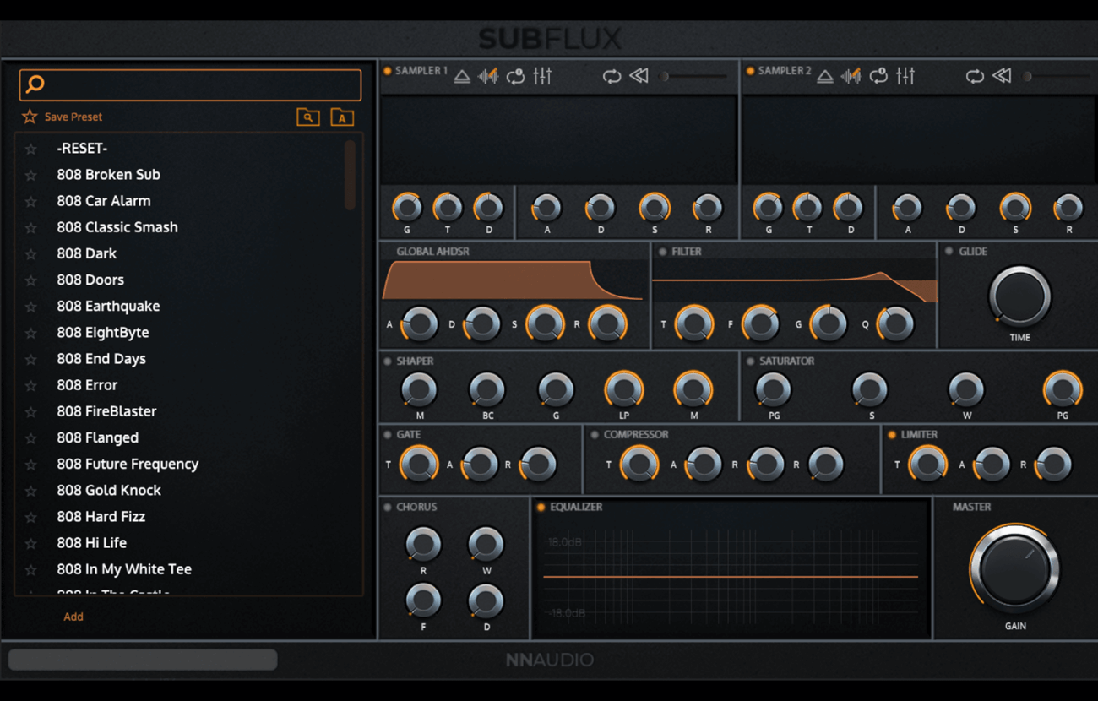Select the 808 Future Frequency preset

pyautogui.click(x=128, y=464)
